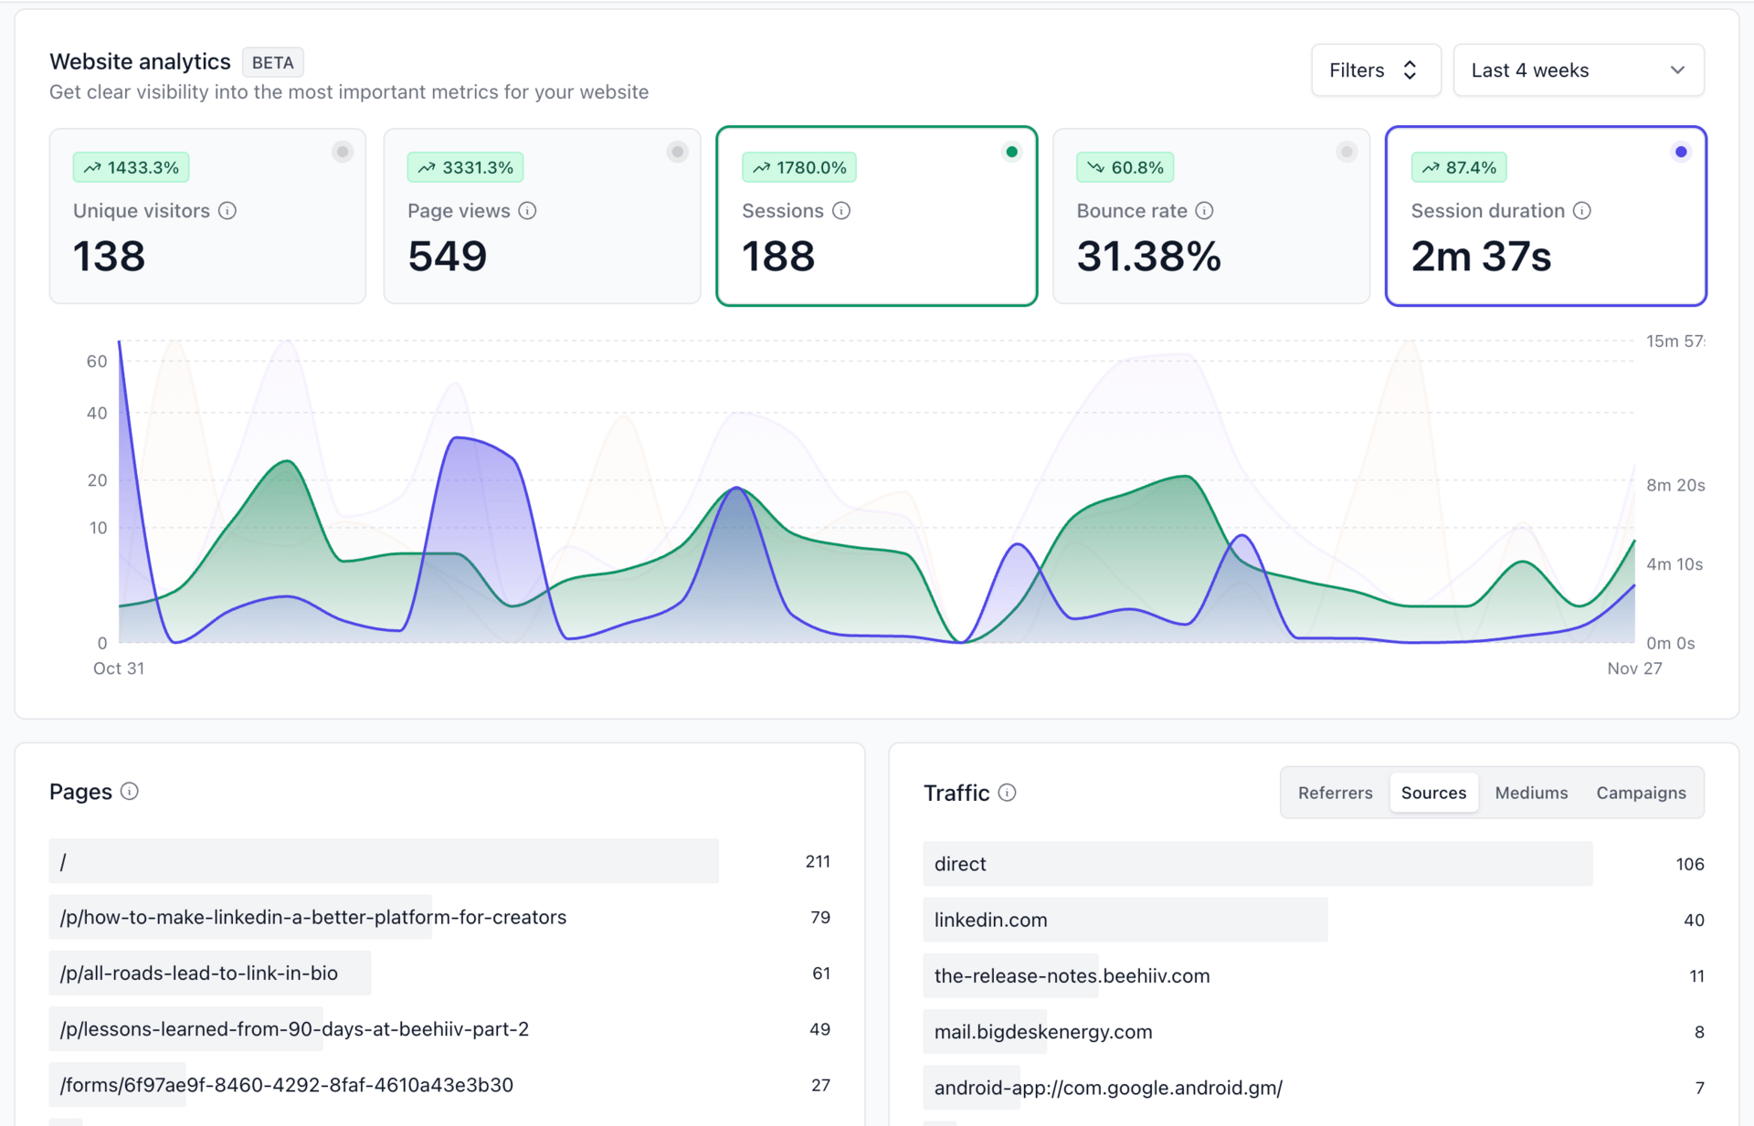This screenshot has height=1126, width=1754.
Task: Enable Unique visitors chart series dot
Action: coord(343,152)
